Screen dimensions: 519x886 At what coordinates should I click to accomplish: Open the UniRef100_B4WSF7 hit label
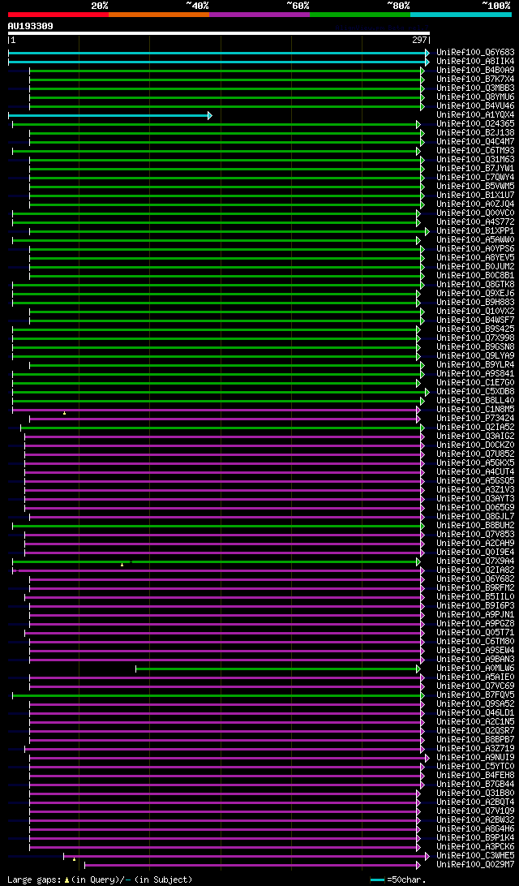pos(475,320)
